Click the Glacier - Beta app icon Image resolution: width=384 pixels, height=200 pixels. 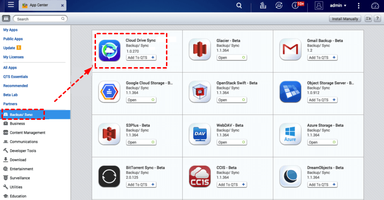coord(200,49)
